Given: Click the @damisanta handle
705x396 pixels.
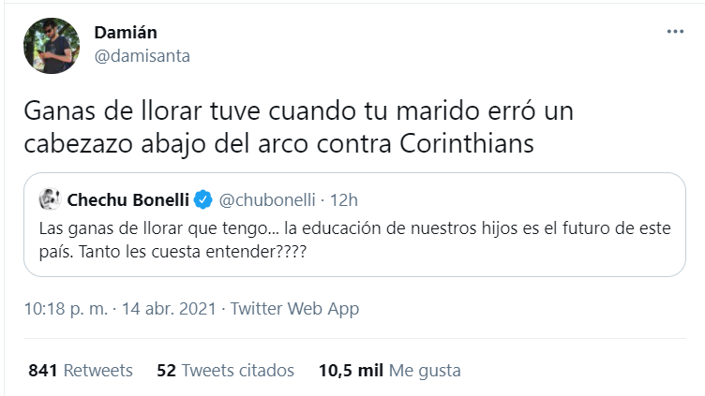Looking at the screenshot, I should point(142,55).
